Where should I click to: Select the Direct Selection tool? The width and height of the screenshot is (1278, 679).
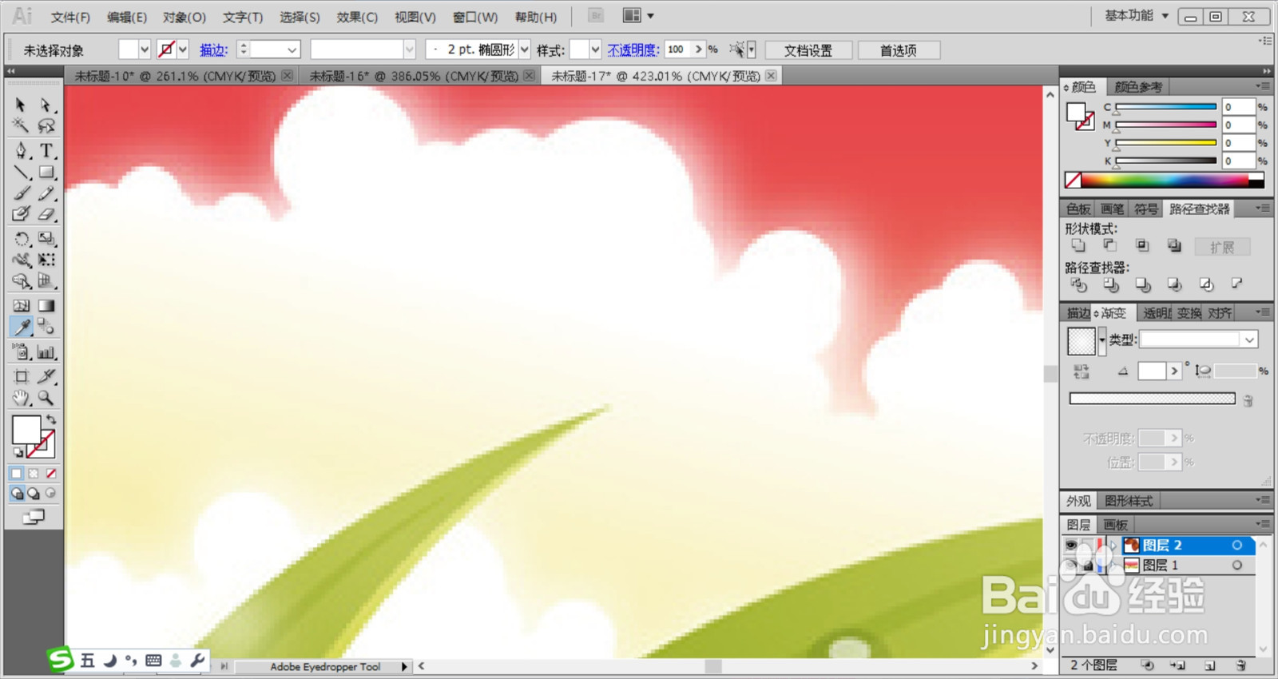pos(46,105)
